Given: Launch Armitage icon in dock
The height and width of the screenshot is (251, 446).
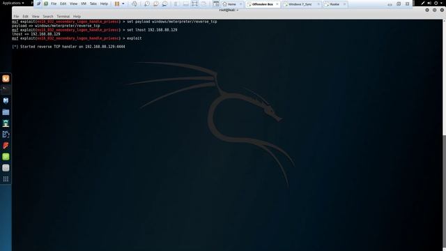Looking at the screenshot, I should pyautogui.click(x=6, y=123).
